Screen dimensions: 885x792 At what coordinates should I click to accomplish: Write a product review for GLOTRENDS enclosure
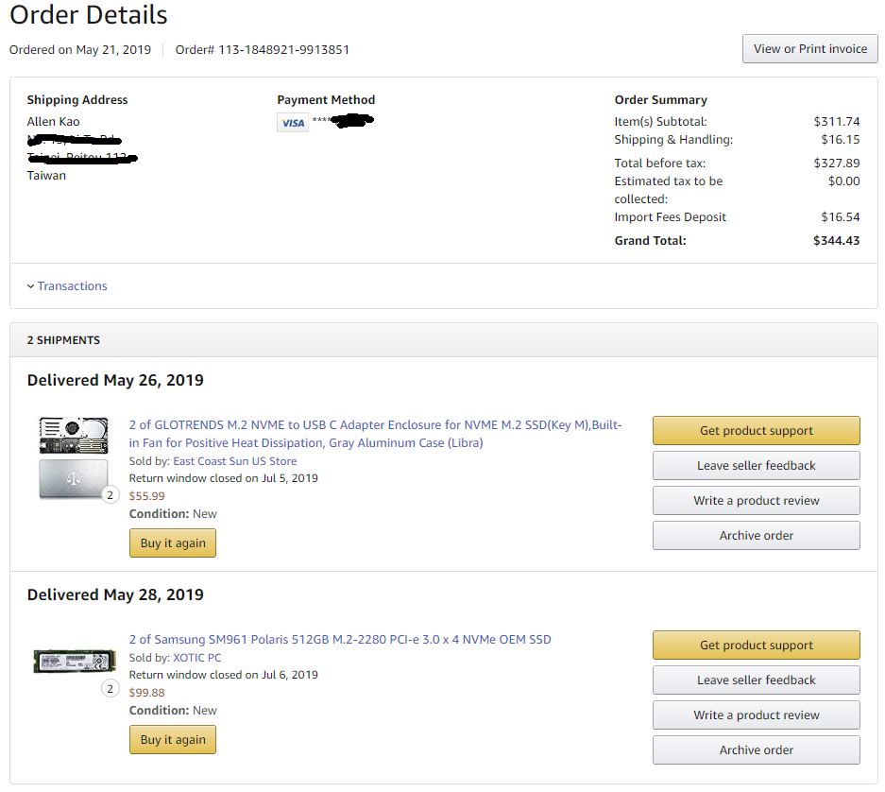[756, 501]
